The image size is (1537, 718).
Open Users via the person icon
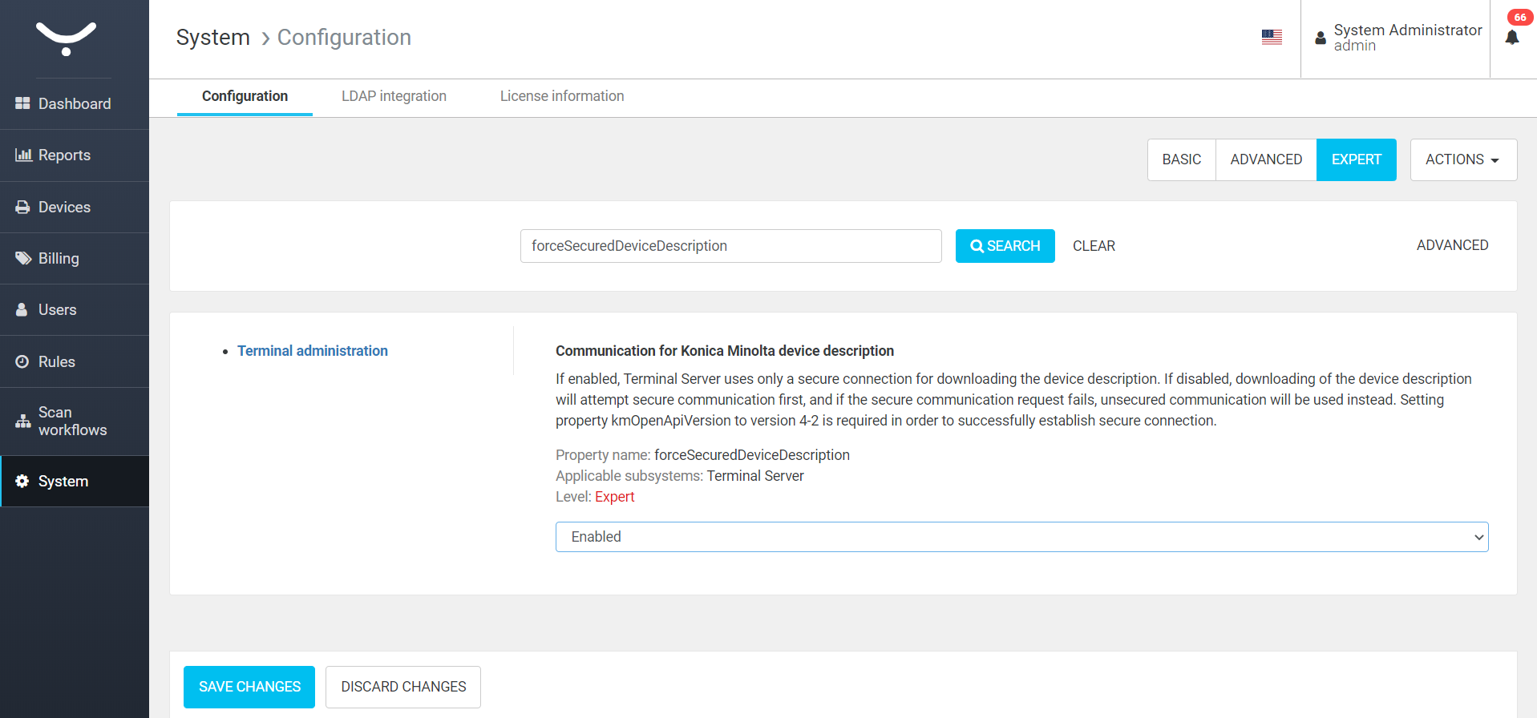click(22, 309)
